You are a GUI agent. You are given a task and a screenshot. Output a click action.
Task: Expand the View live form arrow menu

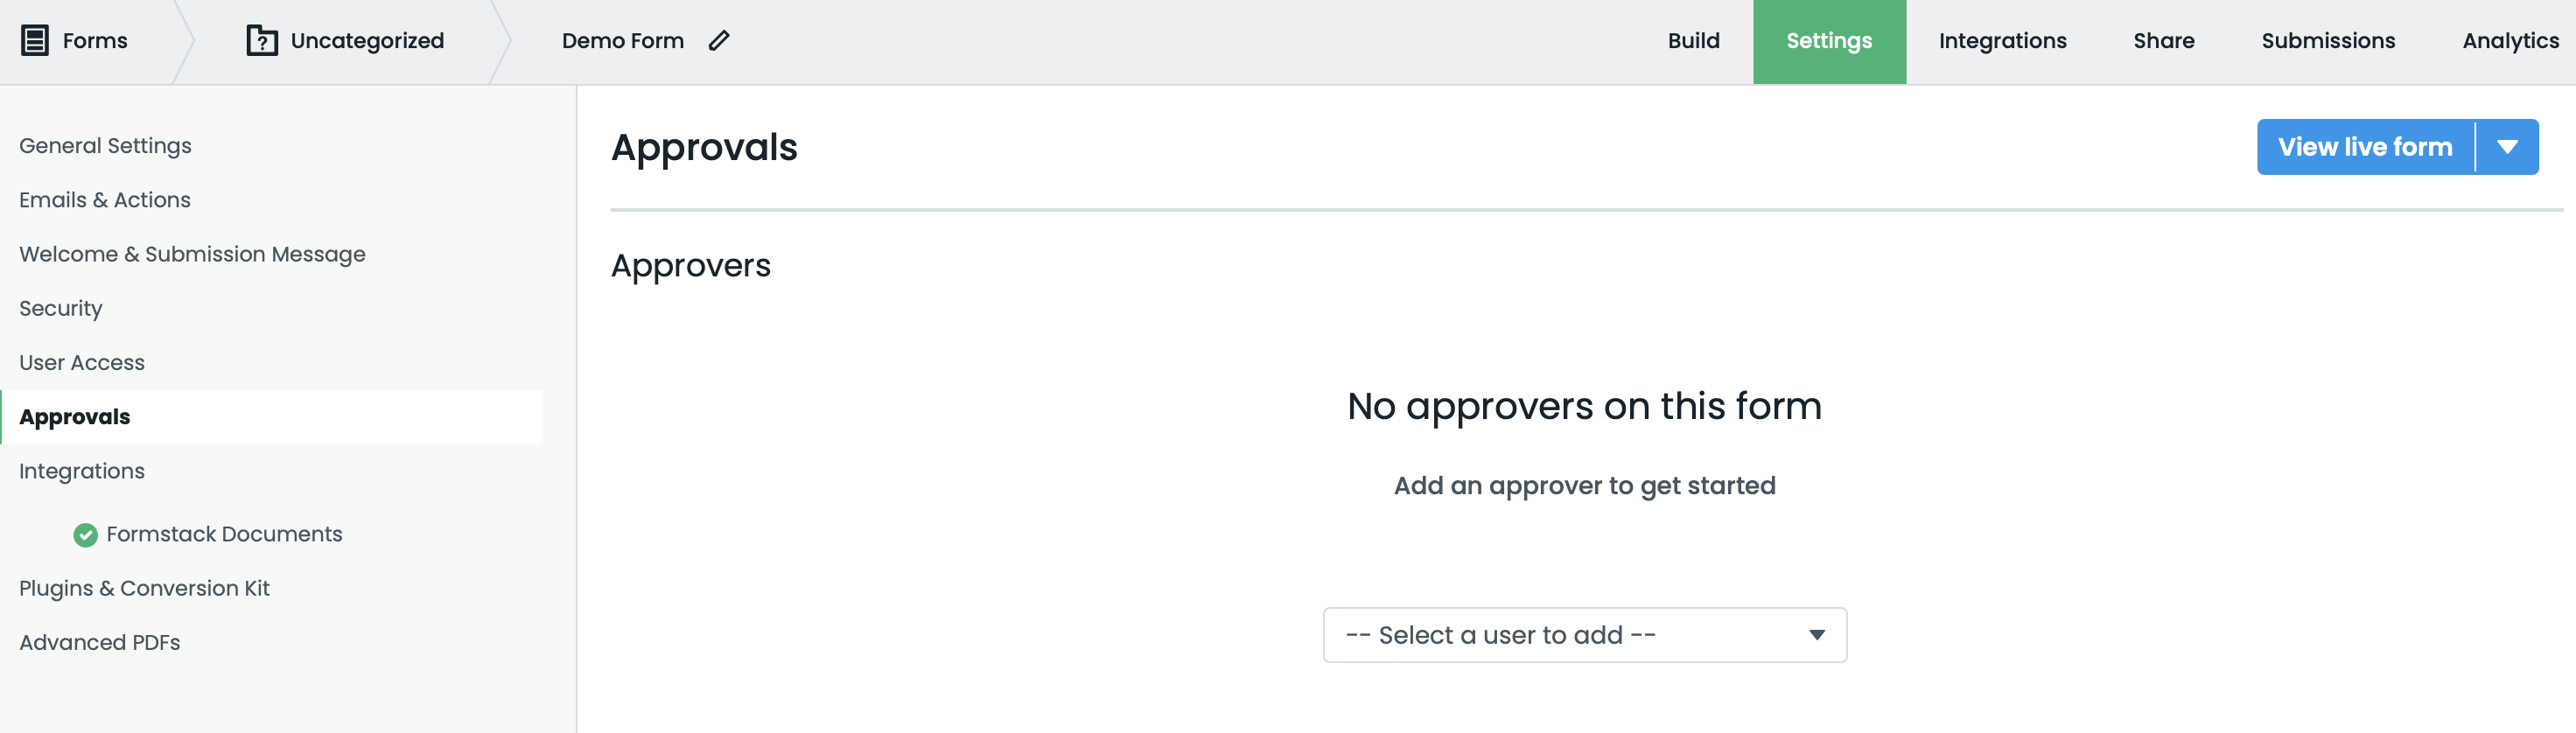point(2506,147)
